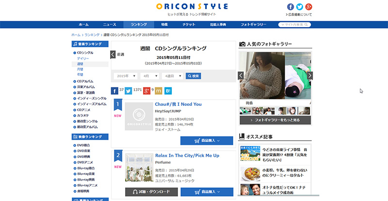This screenshot has width=388, height=201.
Task: Switch to the ニュース navigation tab
Action: (110, 24)
